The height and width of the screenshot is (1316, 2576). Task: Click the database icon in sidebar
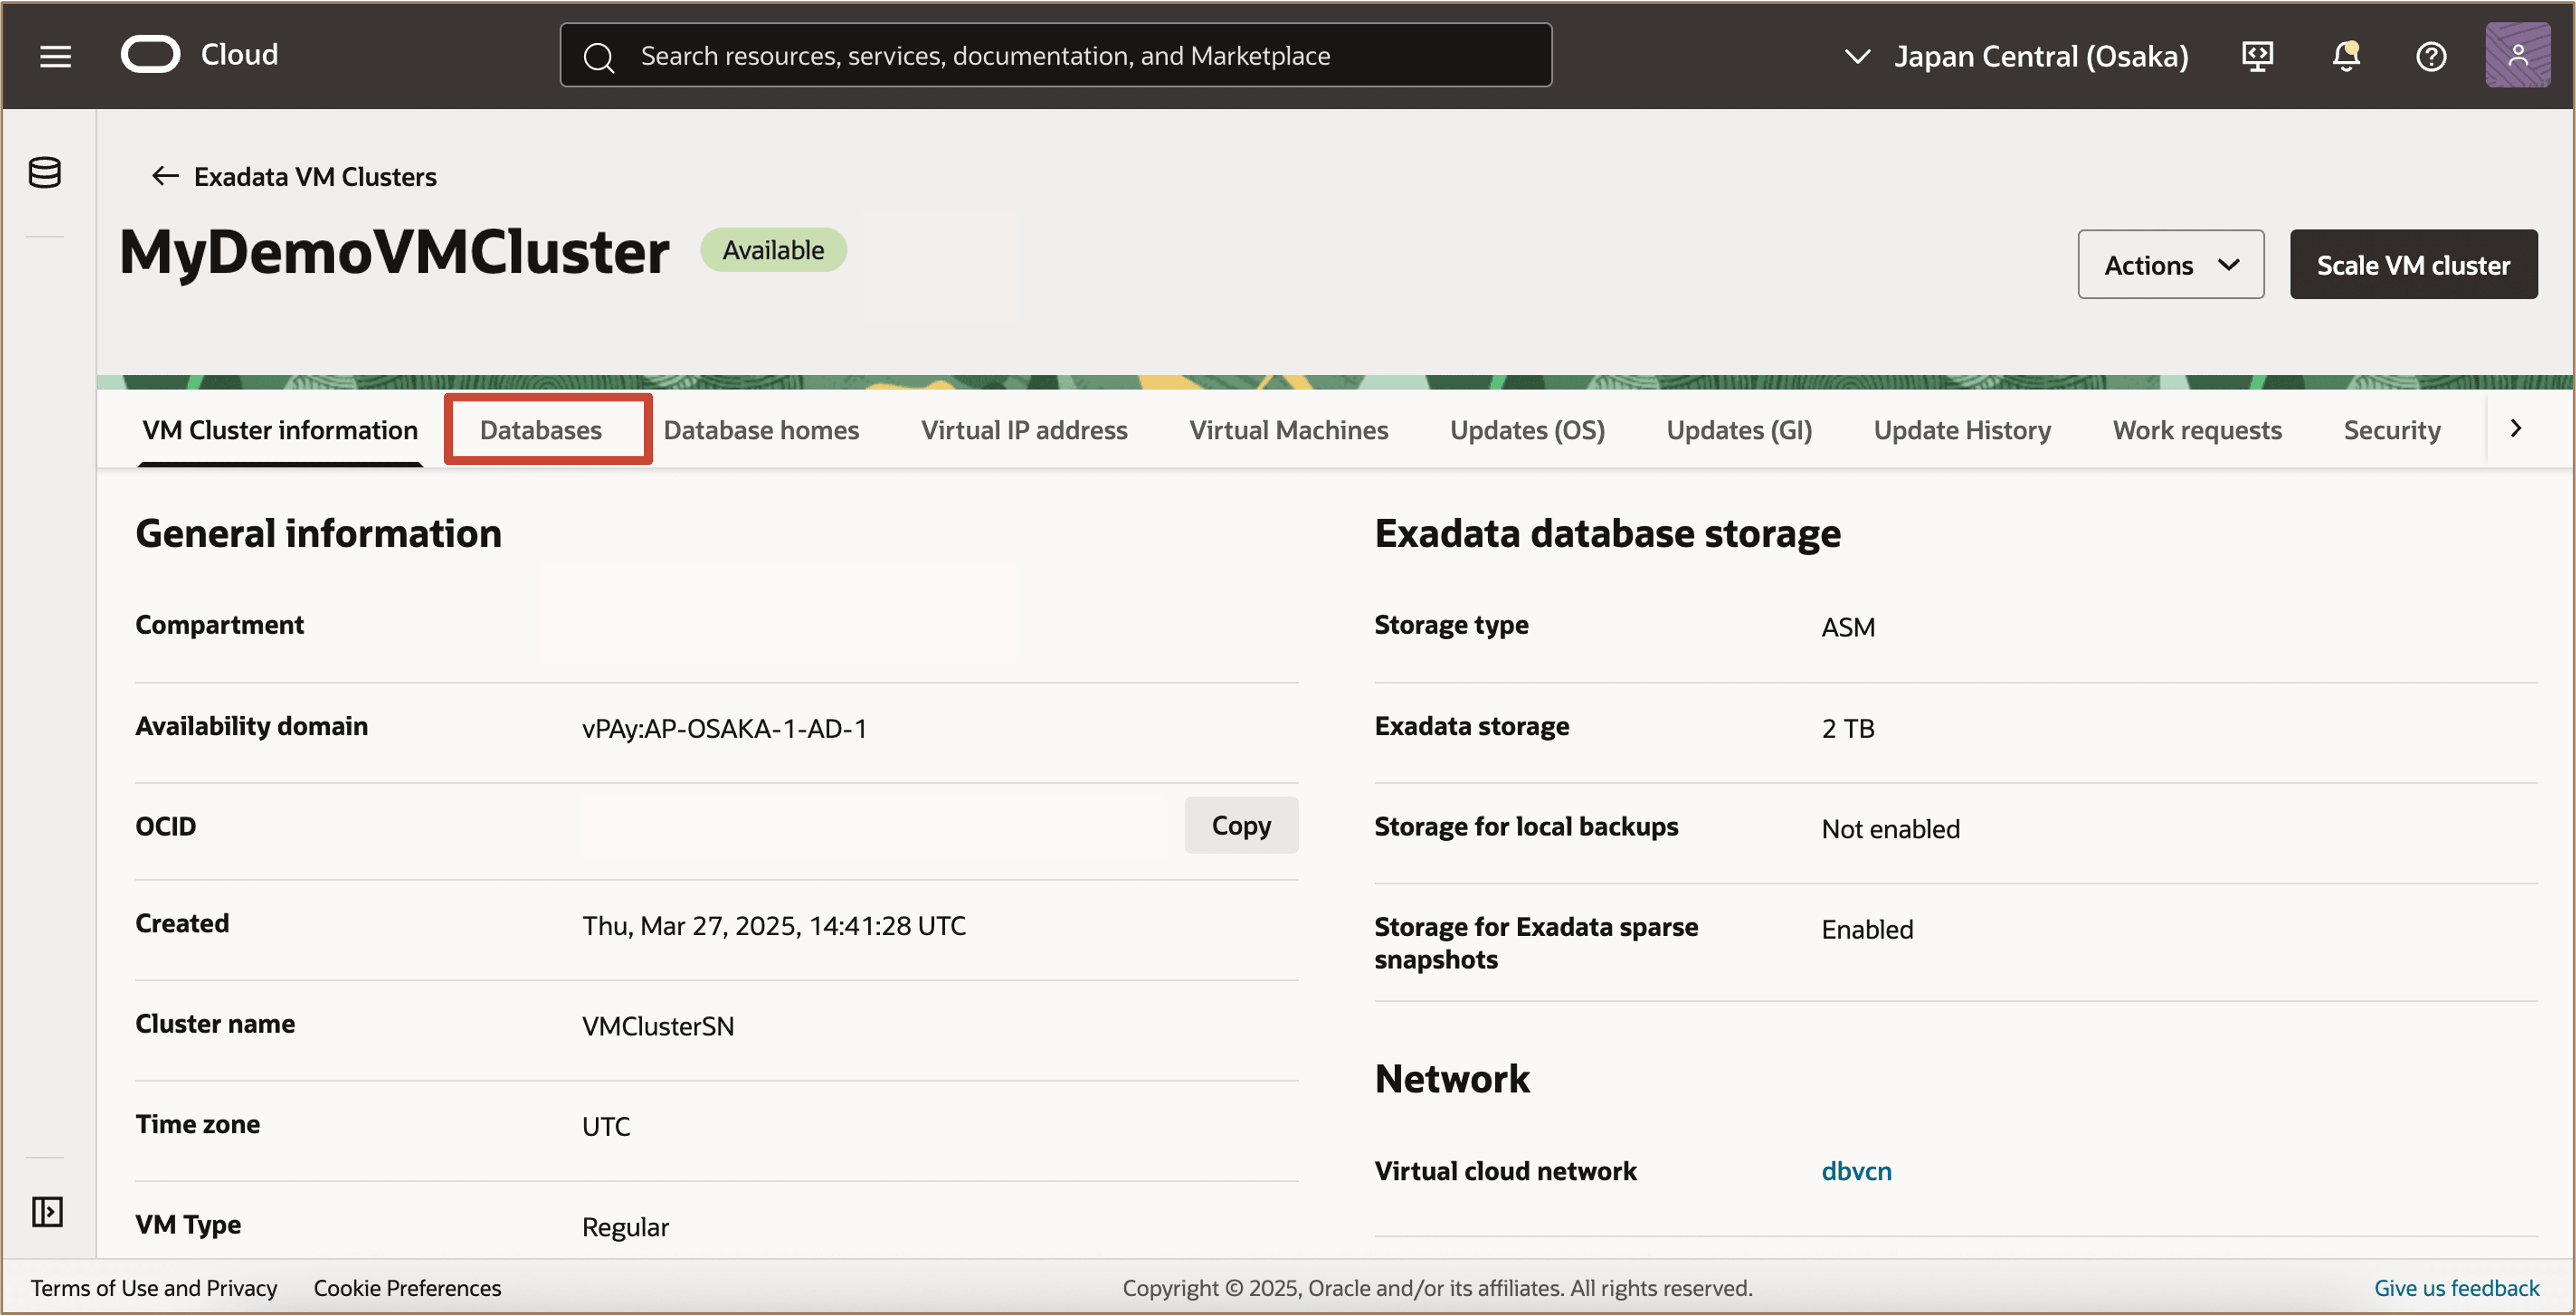[45, 173]
